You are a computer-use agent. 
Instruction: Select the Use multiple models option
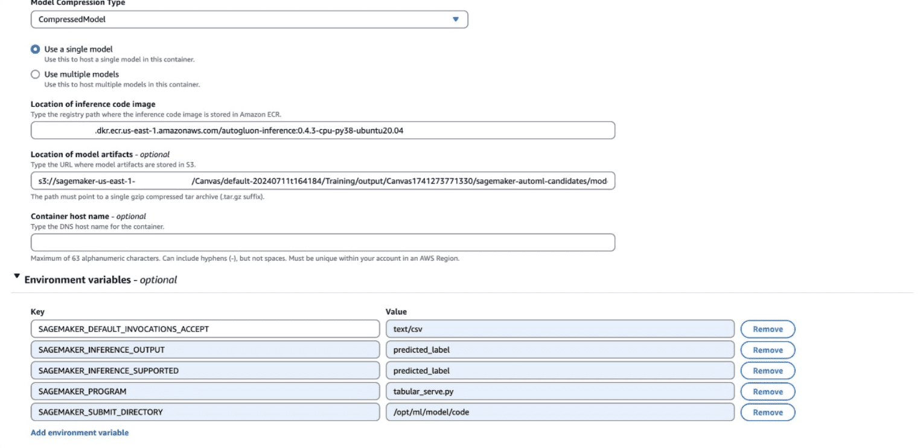coord(34,74)
